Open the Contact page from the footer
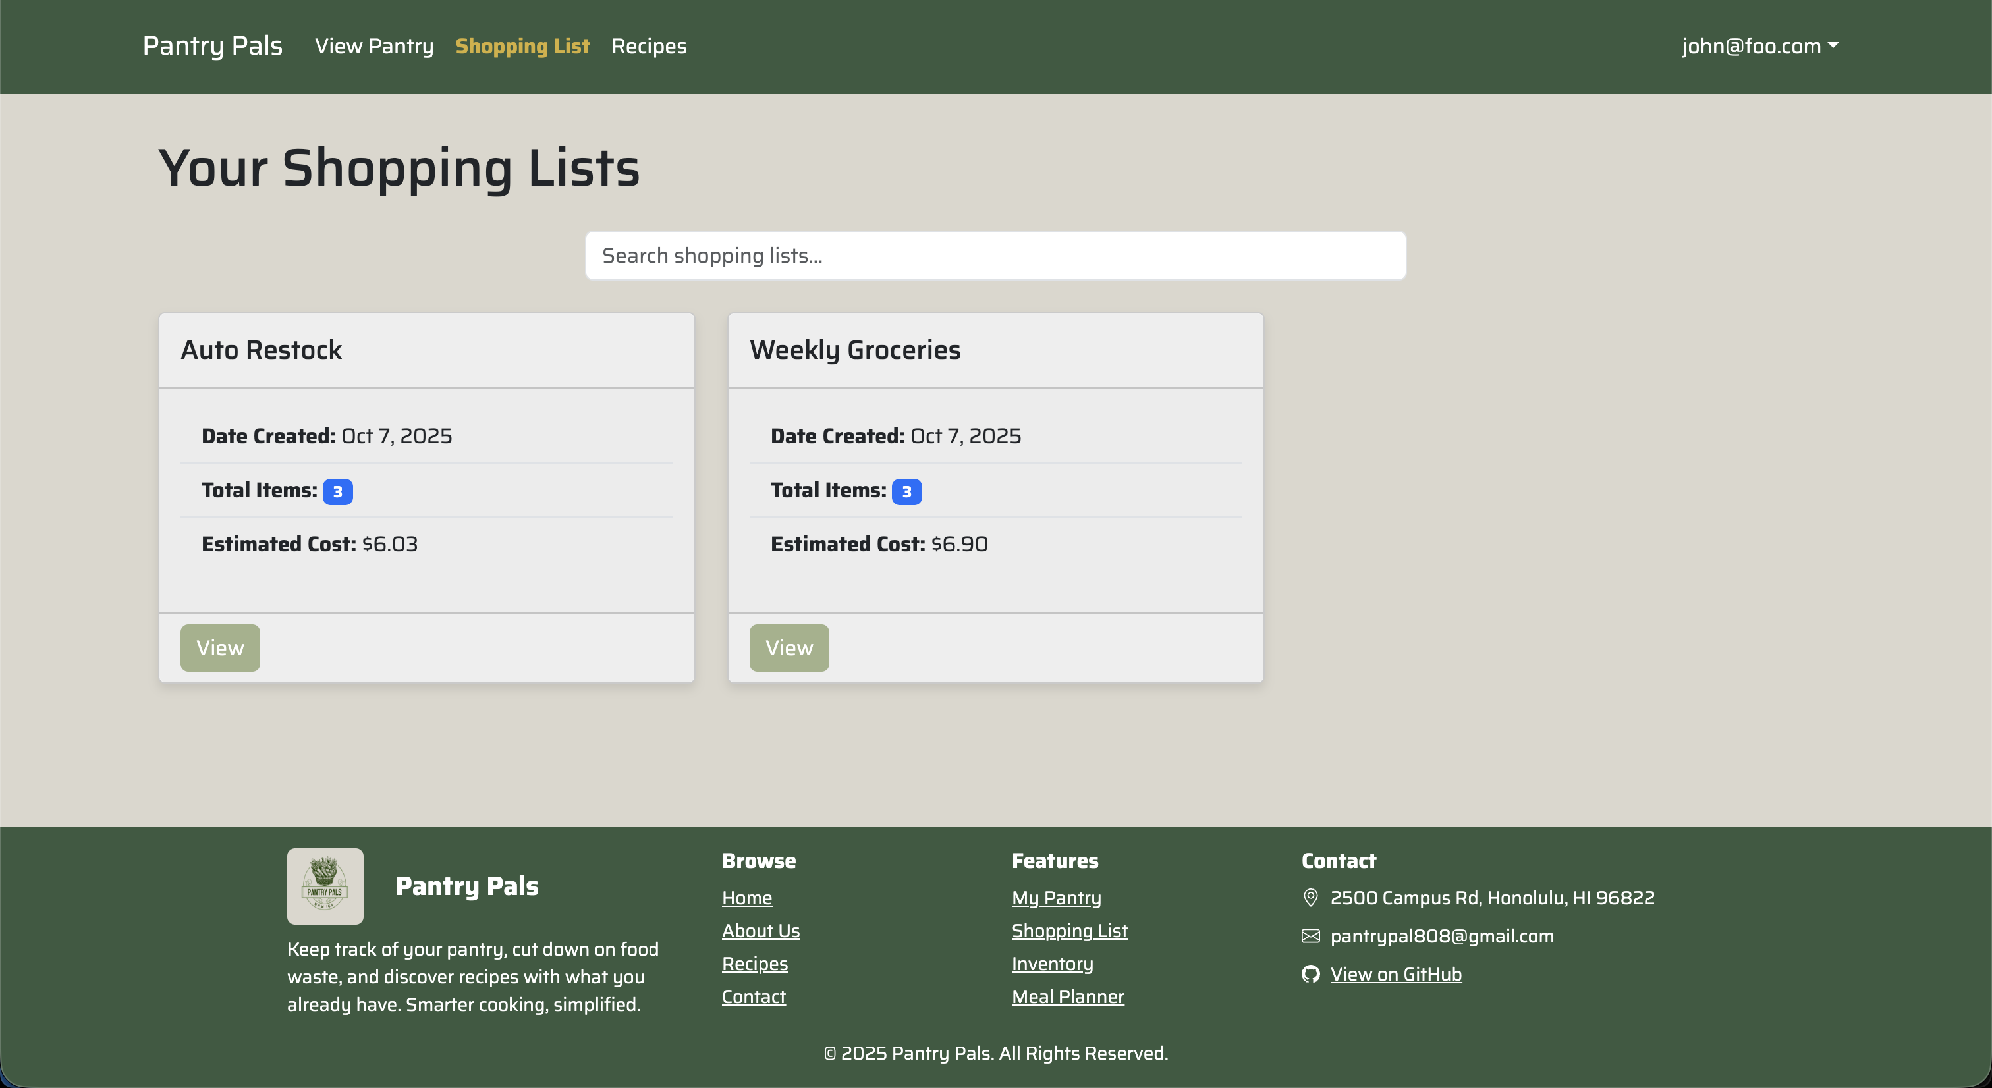Image resolution: width=1992 pixels, height=1088 pixels. click(754, 996)
